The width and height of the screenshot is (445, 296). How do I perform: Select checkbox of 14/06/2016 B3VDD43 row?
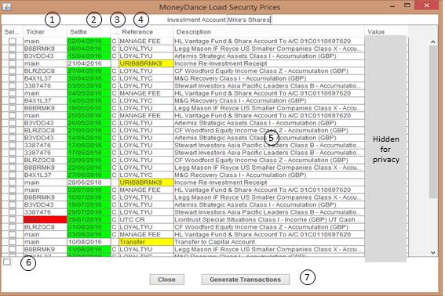(x=13, y=138)
